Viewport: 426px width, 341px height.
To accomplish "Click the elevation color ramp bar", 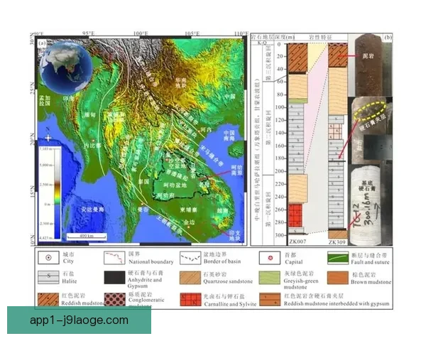I will pyautogui.click(x=57, y=194).
